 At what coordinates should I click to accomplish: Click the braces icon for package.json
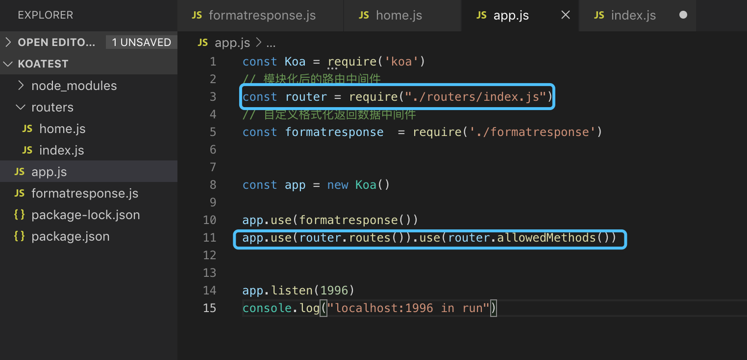pos(19,236)
